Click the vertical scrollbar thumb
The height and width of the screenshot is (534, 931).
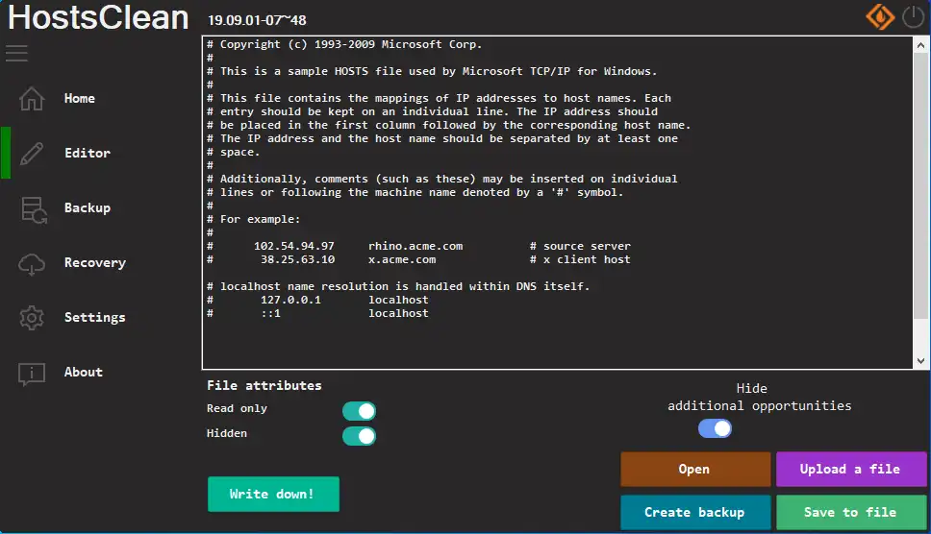coord(920,186)
